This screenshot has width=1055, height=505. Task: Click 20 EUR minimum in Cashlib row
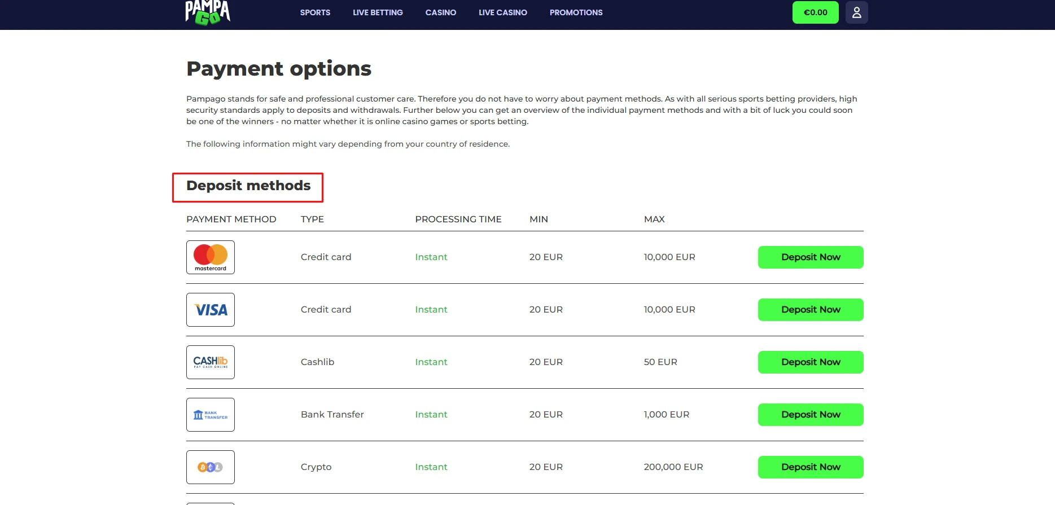coord(546,362)
